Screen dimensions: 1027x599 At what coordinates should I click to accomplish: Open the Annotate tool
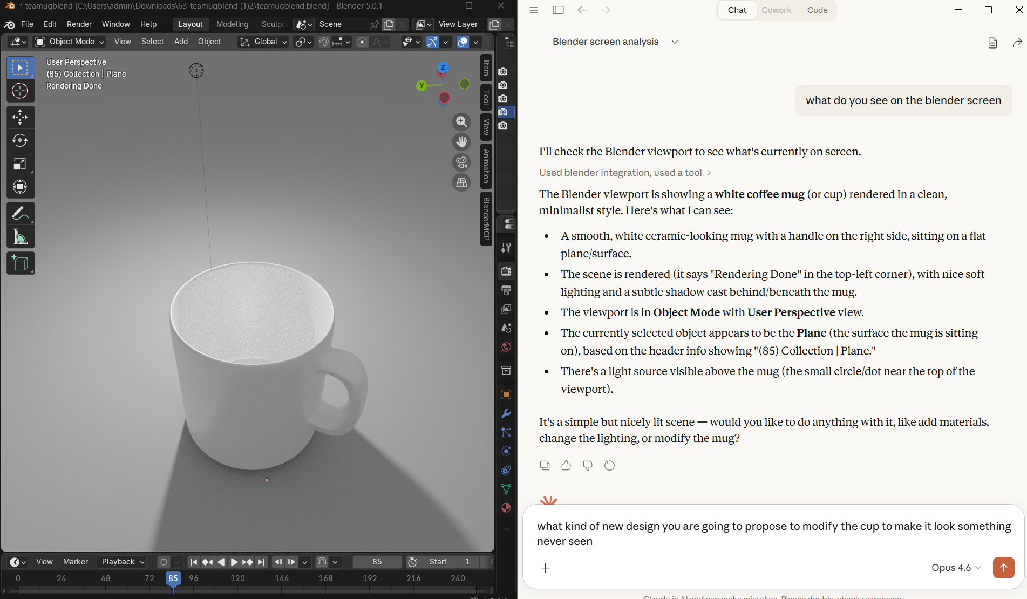coord(21,213)
